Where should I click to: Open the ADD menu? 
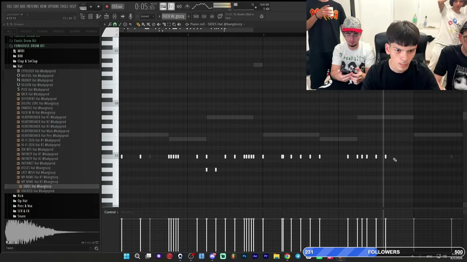click(x=23, y=7)
